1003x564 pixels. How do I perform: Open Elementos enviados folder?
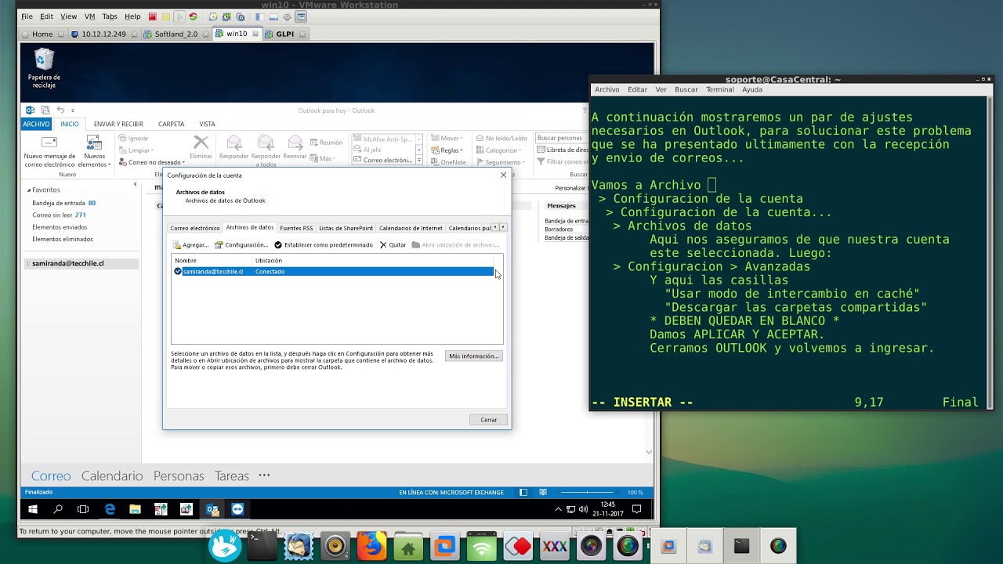coord(60,227)
